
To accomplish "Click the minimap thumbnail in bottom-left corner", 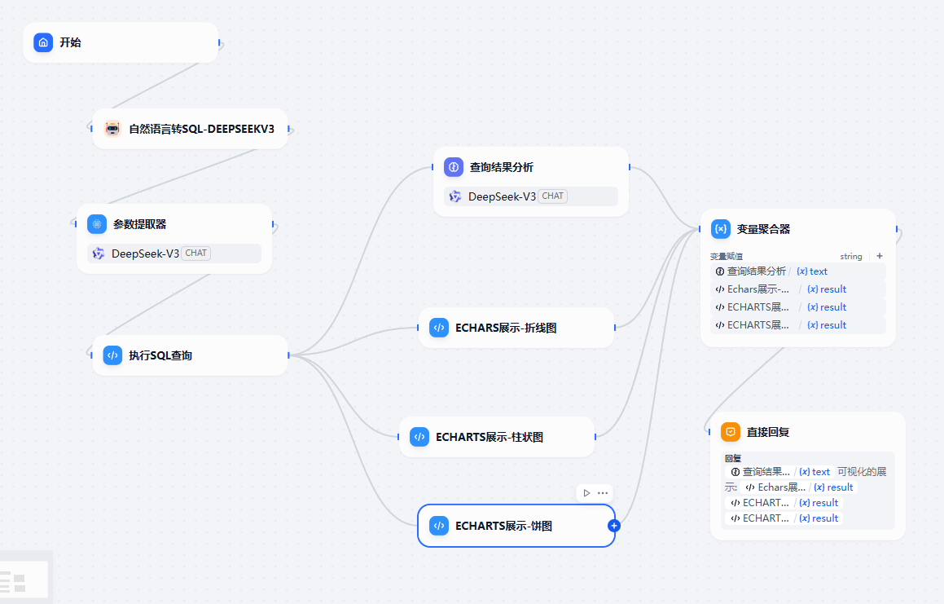I will point(24,580).
